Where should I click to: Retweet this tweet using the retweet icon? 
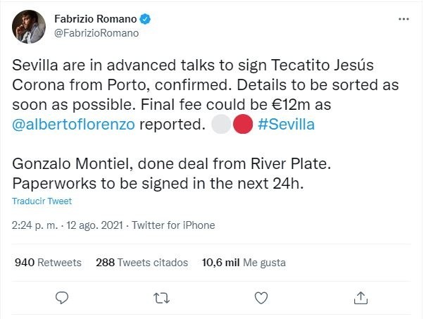pyautogui.click(x=161, y=296)
